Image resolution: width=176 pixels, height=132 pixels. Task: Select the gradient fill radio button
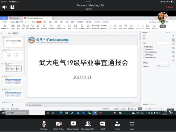144,50
